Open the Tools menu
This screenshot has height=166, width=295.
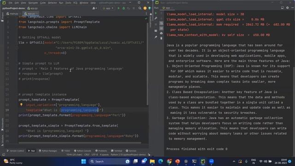[68, 3]
